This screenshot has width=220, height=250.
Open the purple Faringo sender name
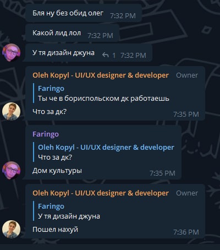click(x=46, y=134)
